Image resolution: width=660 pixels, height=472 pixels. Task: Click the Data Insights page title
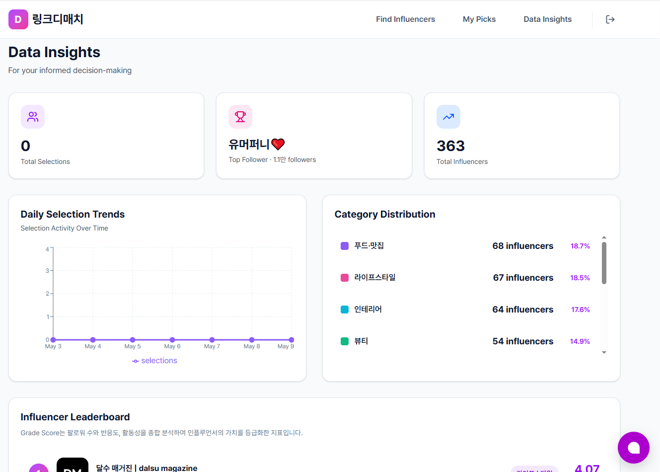click(54, 52)
